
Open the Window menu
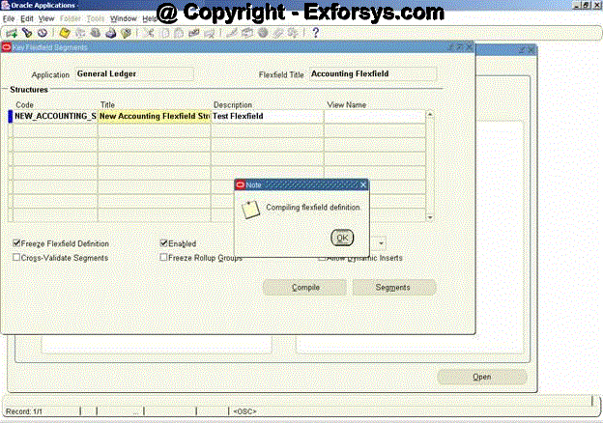coord(123,18)
